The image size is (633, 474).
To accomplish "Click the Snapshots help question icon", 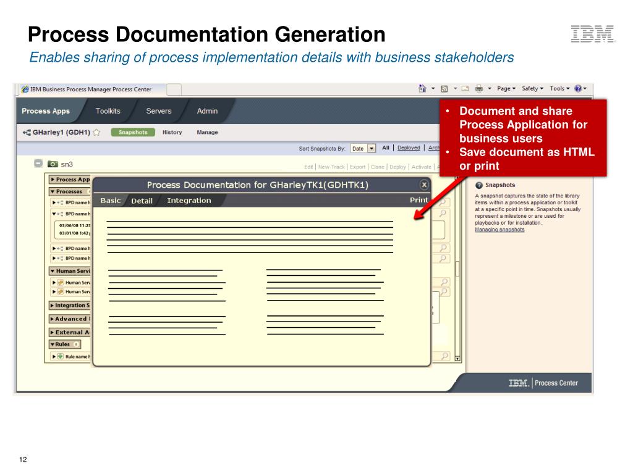I will tap(479, 185).
